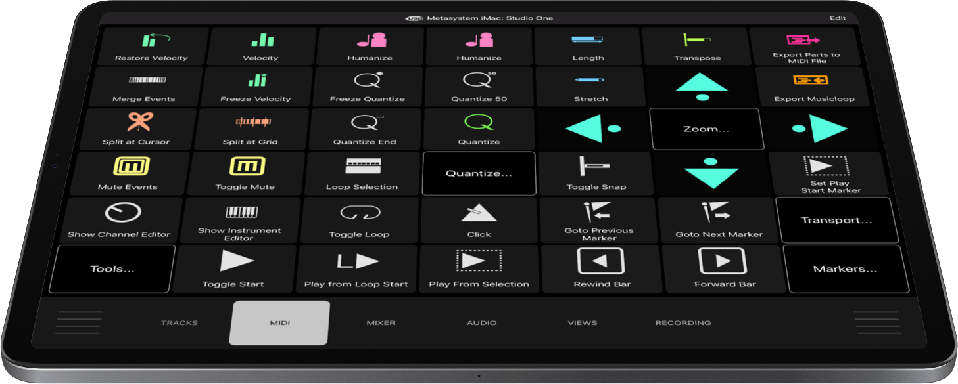Split events at cursor with scissors icon
Screen dimensions: 958x384
point(138,129)
